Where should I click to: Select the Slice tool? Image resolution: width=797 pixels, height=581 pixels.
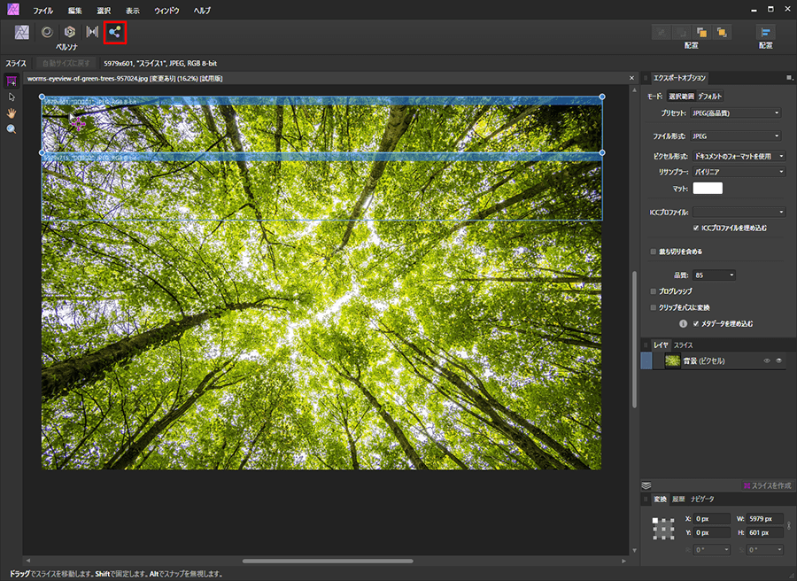tap(12, 81)
